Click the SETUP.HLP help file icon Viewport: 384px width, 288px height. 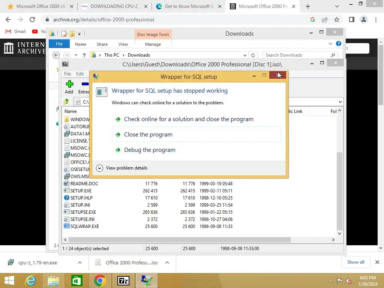(x=66, y=198)
